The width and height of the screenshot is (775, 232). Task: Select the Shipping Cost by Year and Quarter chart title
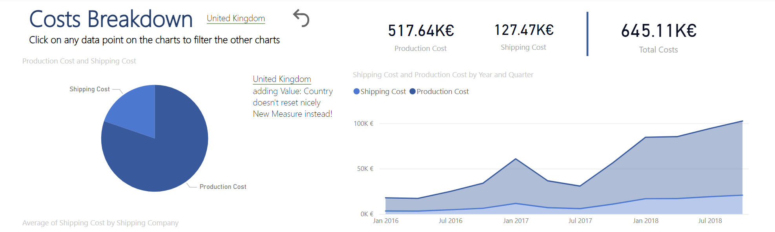coord(443,74)
